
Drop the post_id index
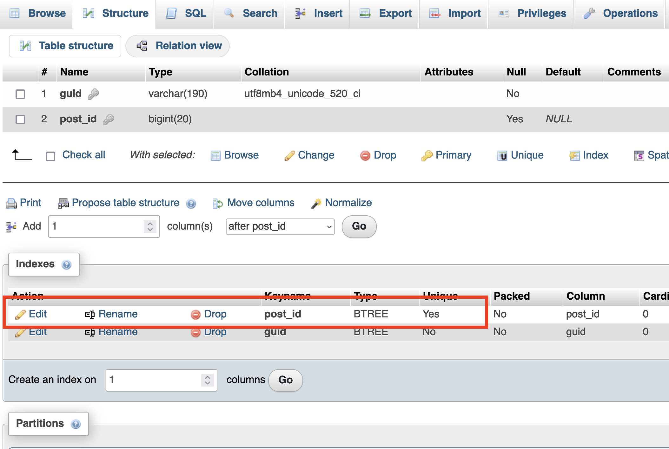215,314
